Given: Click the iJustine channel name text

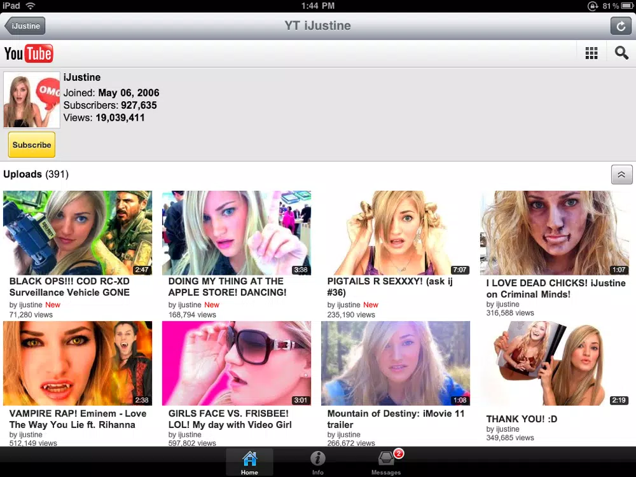Looking at the screenshot, I should tap(82, 78).
